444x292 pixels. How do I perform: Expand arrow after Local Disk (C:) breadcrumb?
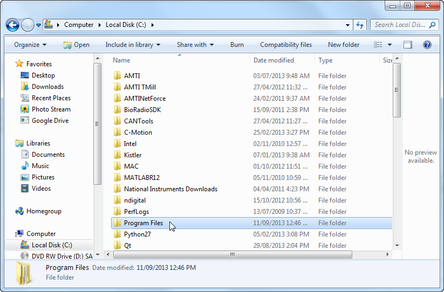tap(153, 25)
